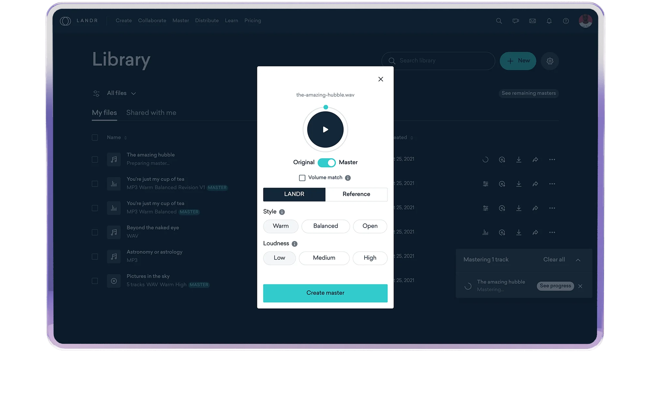652x393 pixels.
Task: Close the mastering dialog
Action: tap(380, 79)
